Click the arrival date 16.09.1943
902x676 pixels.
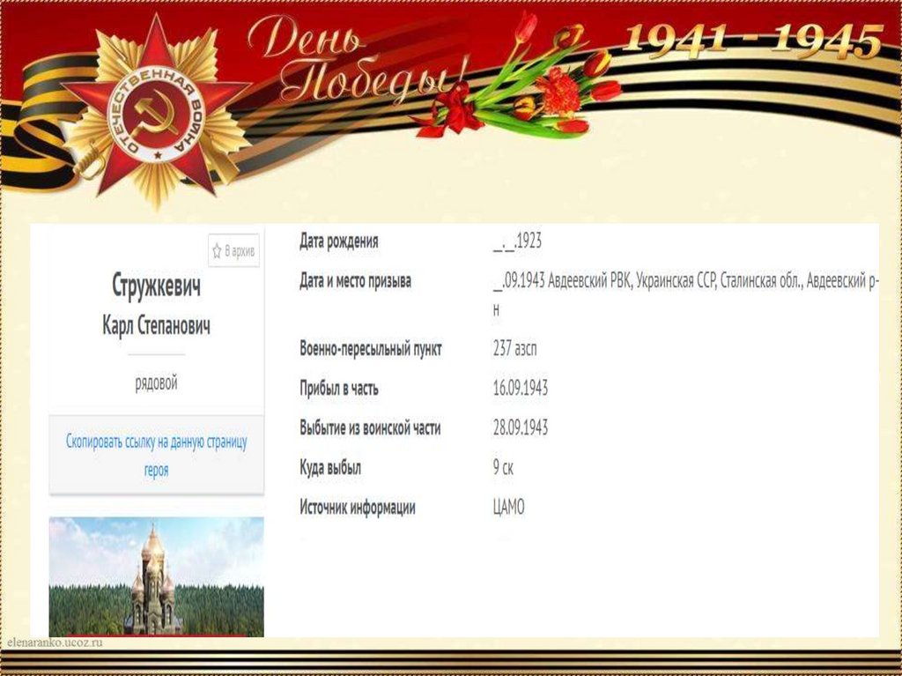point(521,388)
